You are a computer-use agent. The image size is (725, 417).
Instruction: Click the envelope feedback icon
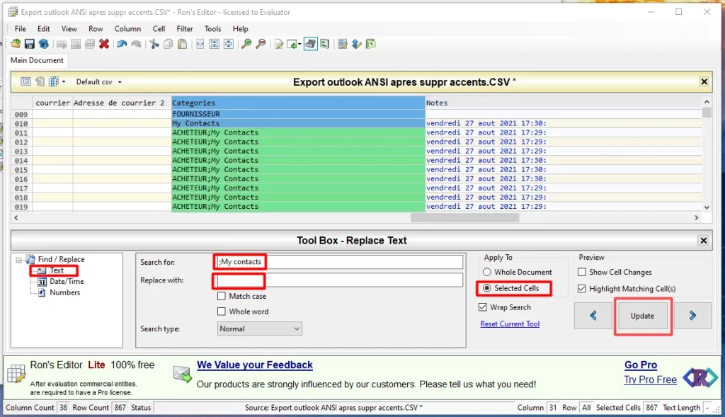pyautogui.click(x=182, y=374)
